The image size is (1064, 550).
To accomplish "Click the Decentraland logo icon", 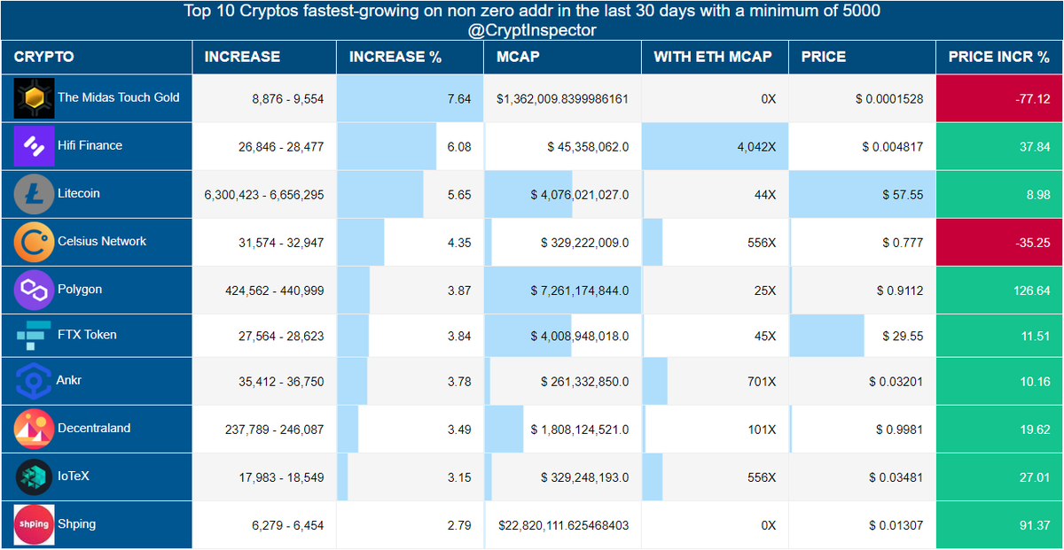I will click(35, 429).
